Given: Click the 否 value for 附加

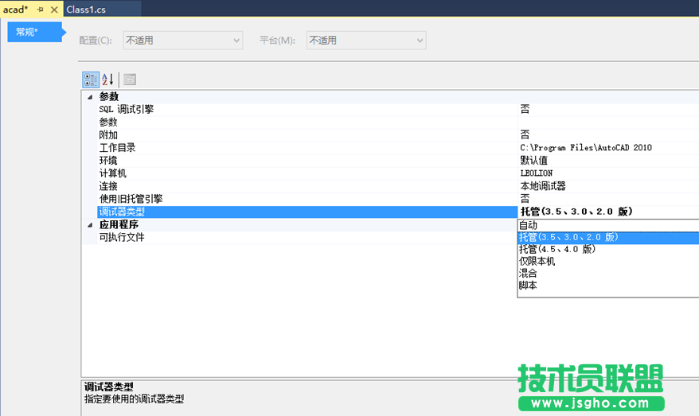Looking at the screenshot, I should [525, 135].
